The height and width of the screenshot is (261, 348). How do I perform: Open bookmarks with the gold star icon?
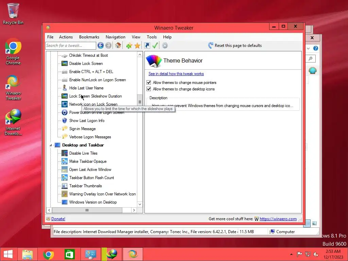coord(137,46)
